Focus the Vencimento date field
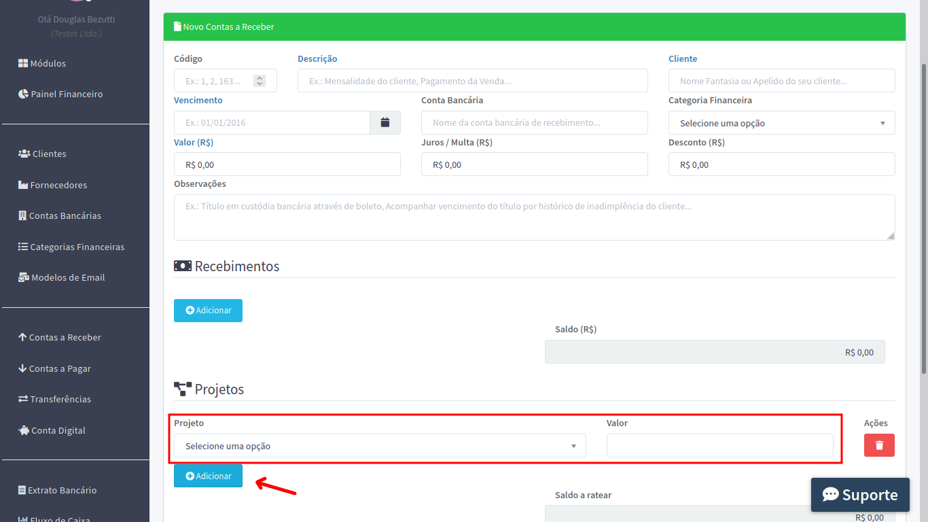Viewport: 928px width, 522px height. coord(272,123)
